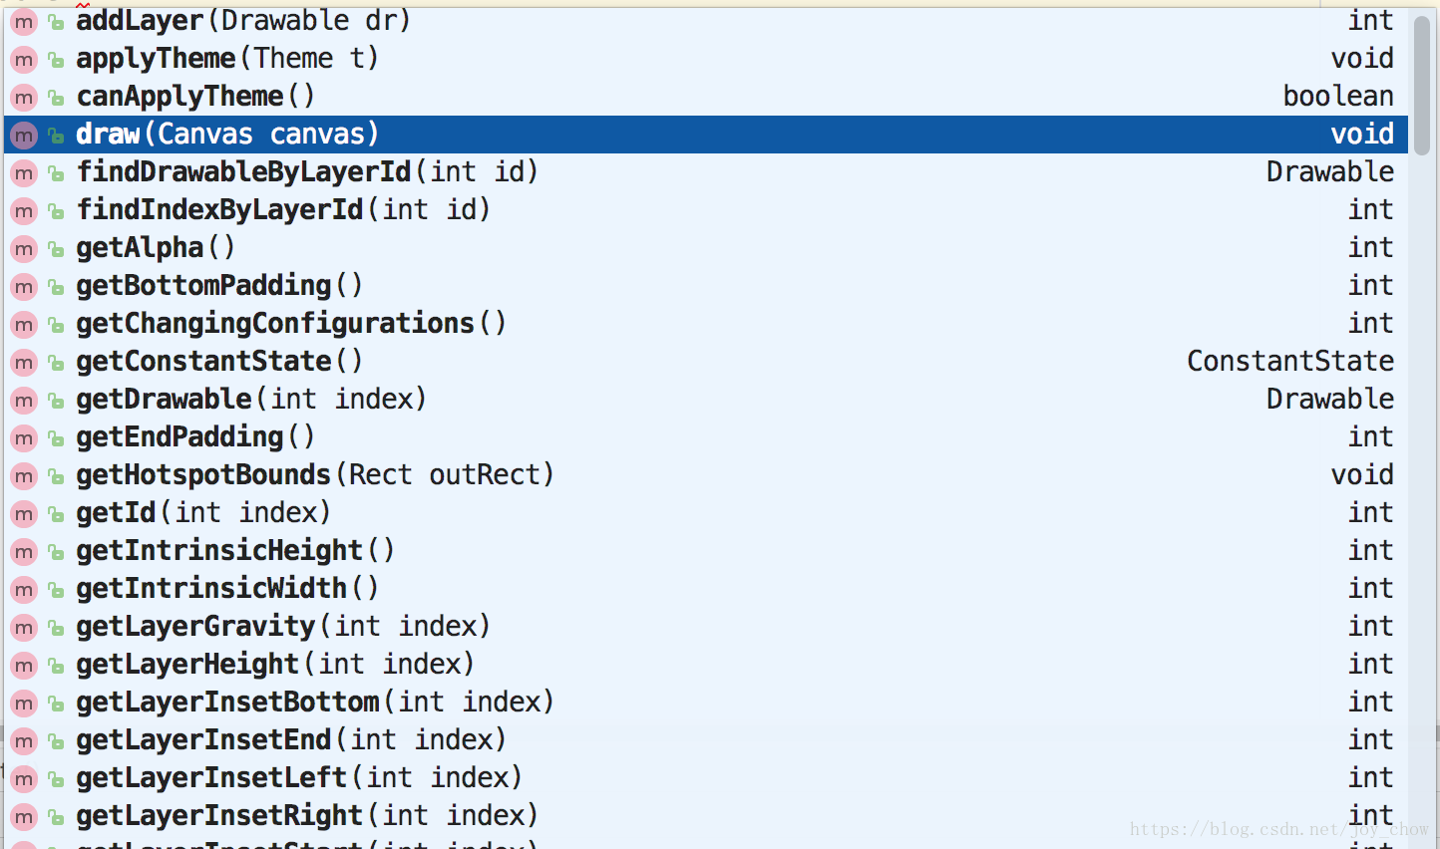Click the ConstantState return type label
This screenshot has height=849, width=1440.
[x=1290, y=361]
